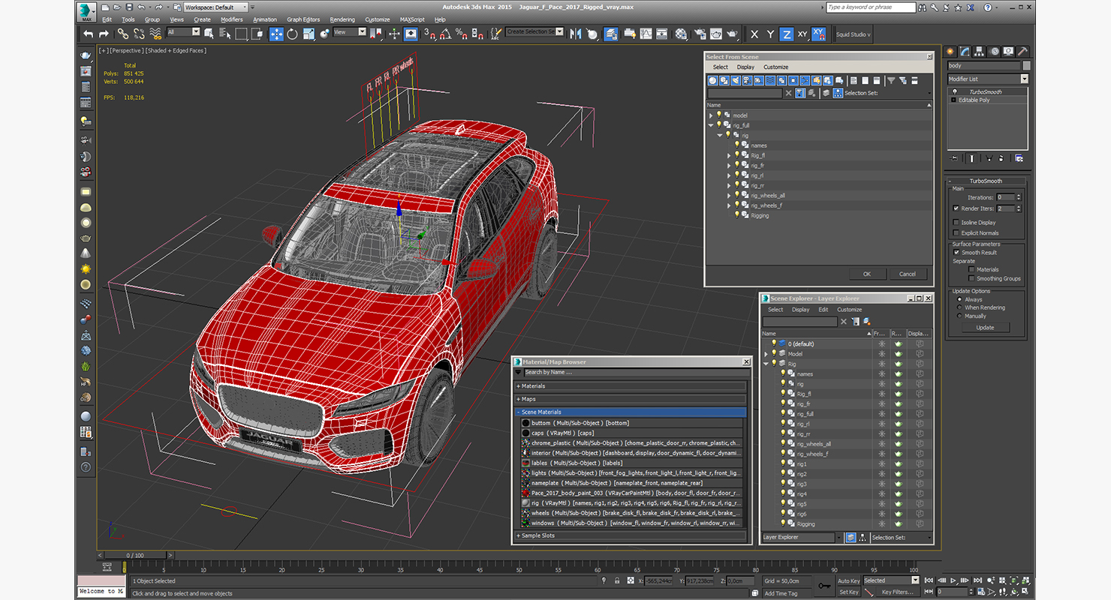Open the Rendering menu
Screen dimensions: 1111x600
[x=342, y=19]
